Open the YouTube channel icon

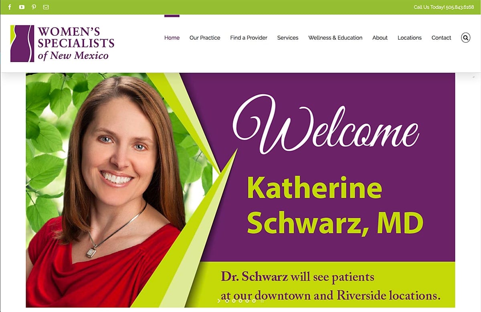point(22,7)
